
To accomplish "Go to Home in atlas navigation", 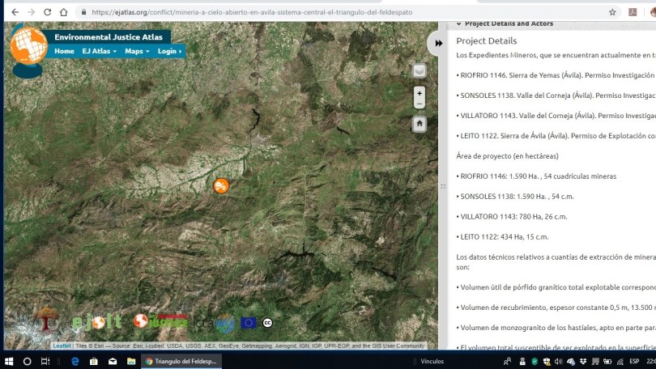I will click(64, 51).
